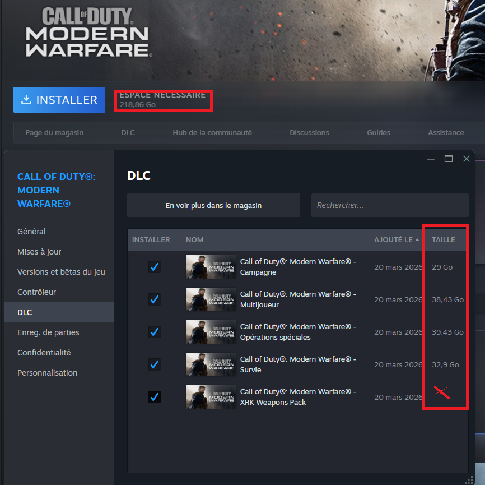
Task: Select Contrôleur settings in sidebar
Action: [x=36, y=292]
